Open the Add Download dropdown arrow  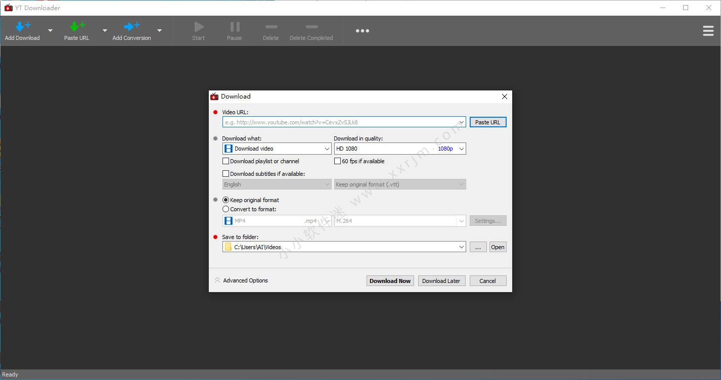coord(50,31)
